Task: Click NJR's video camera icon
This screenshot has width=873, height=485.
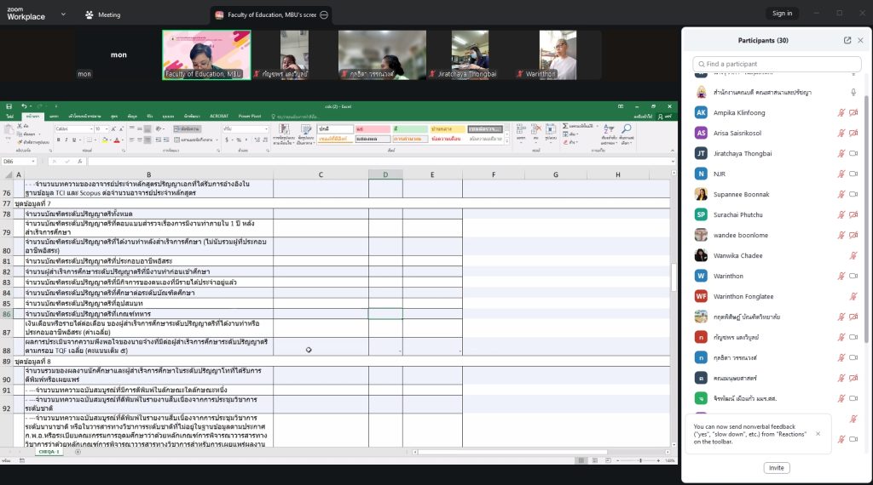Action: tap(853, 174)
